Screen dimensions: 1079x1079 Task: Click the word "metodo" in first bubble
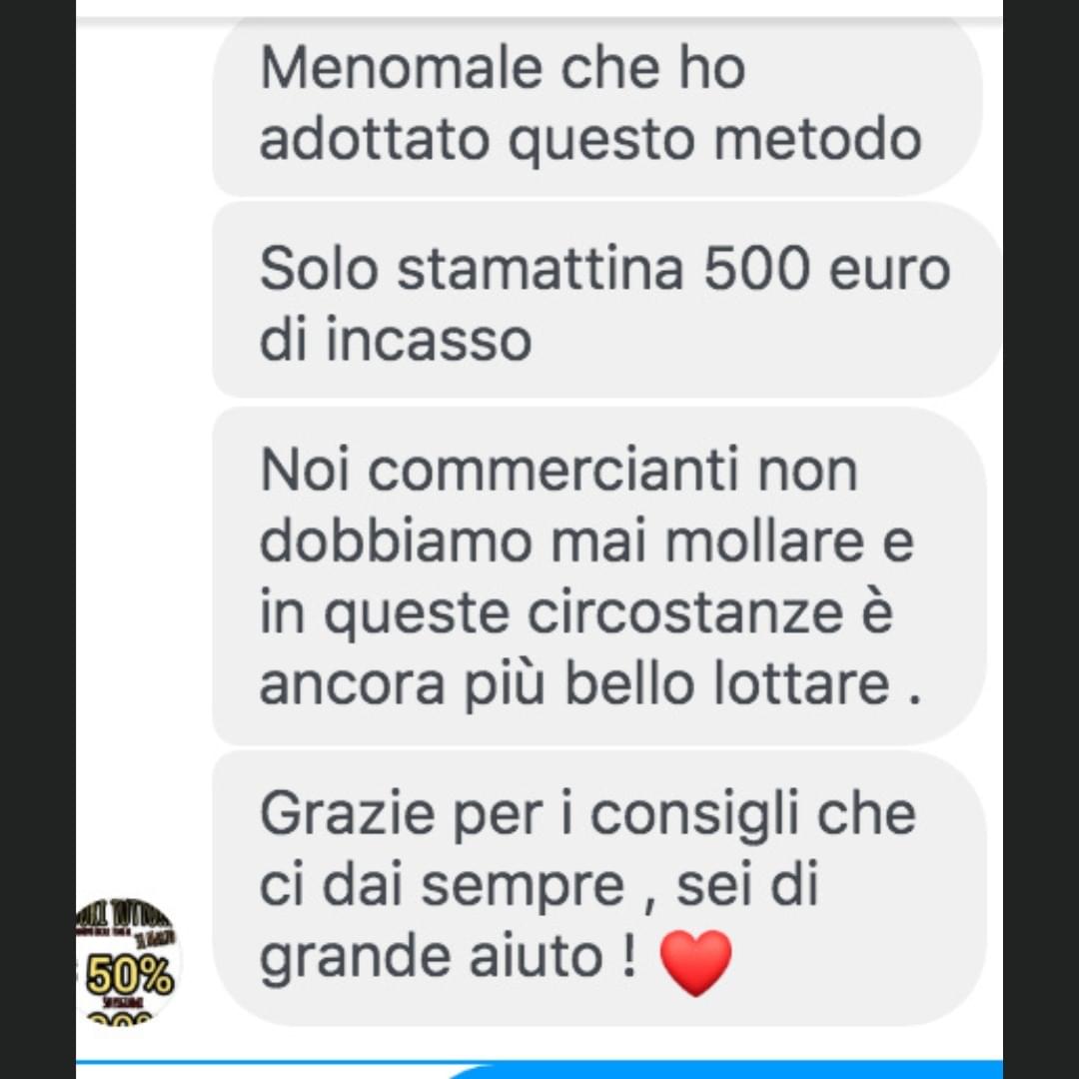click(817, 140)
